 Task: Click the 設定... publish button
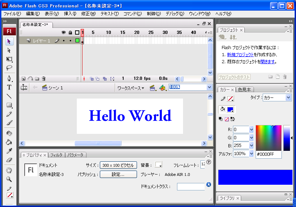click(x=118, y=174)
